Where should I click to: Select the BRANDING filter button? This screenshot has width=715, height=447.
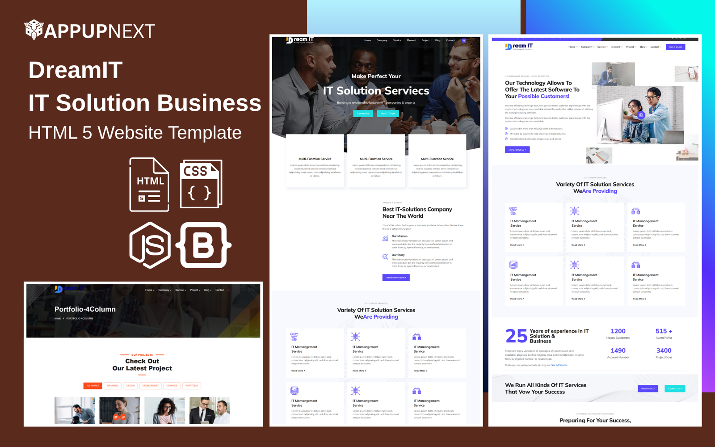click(113, 385)
